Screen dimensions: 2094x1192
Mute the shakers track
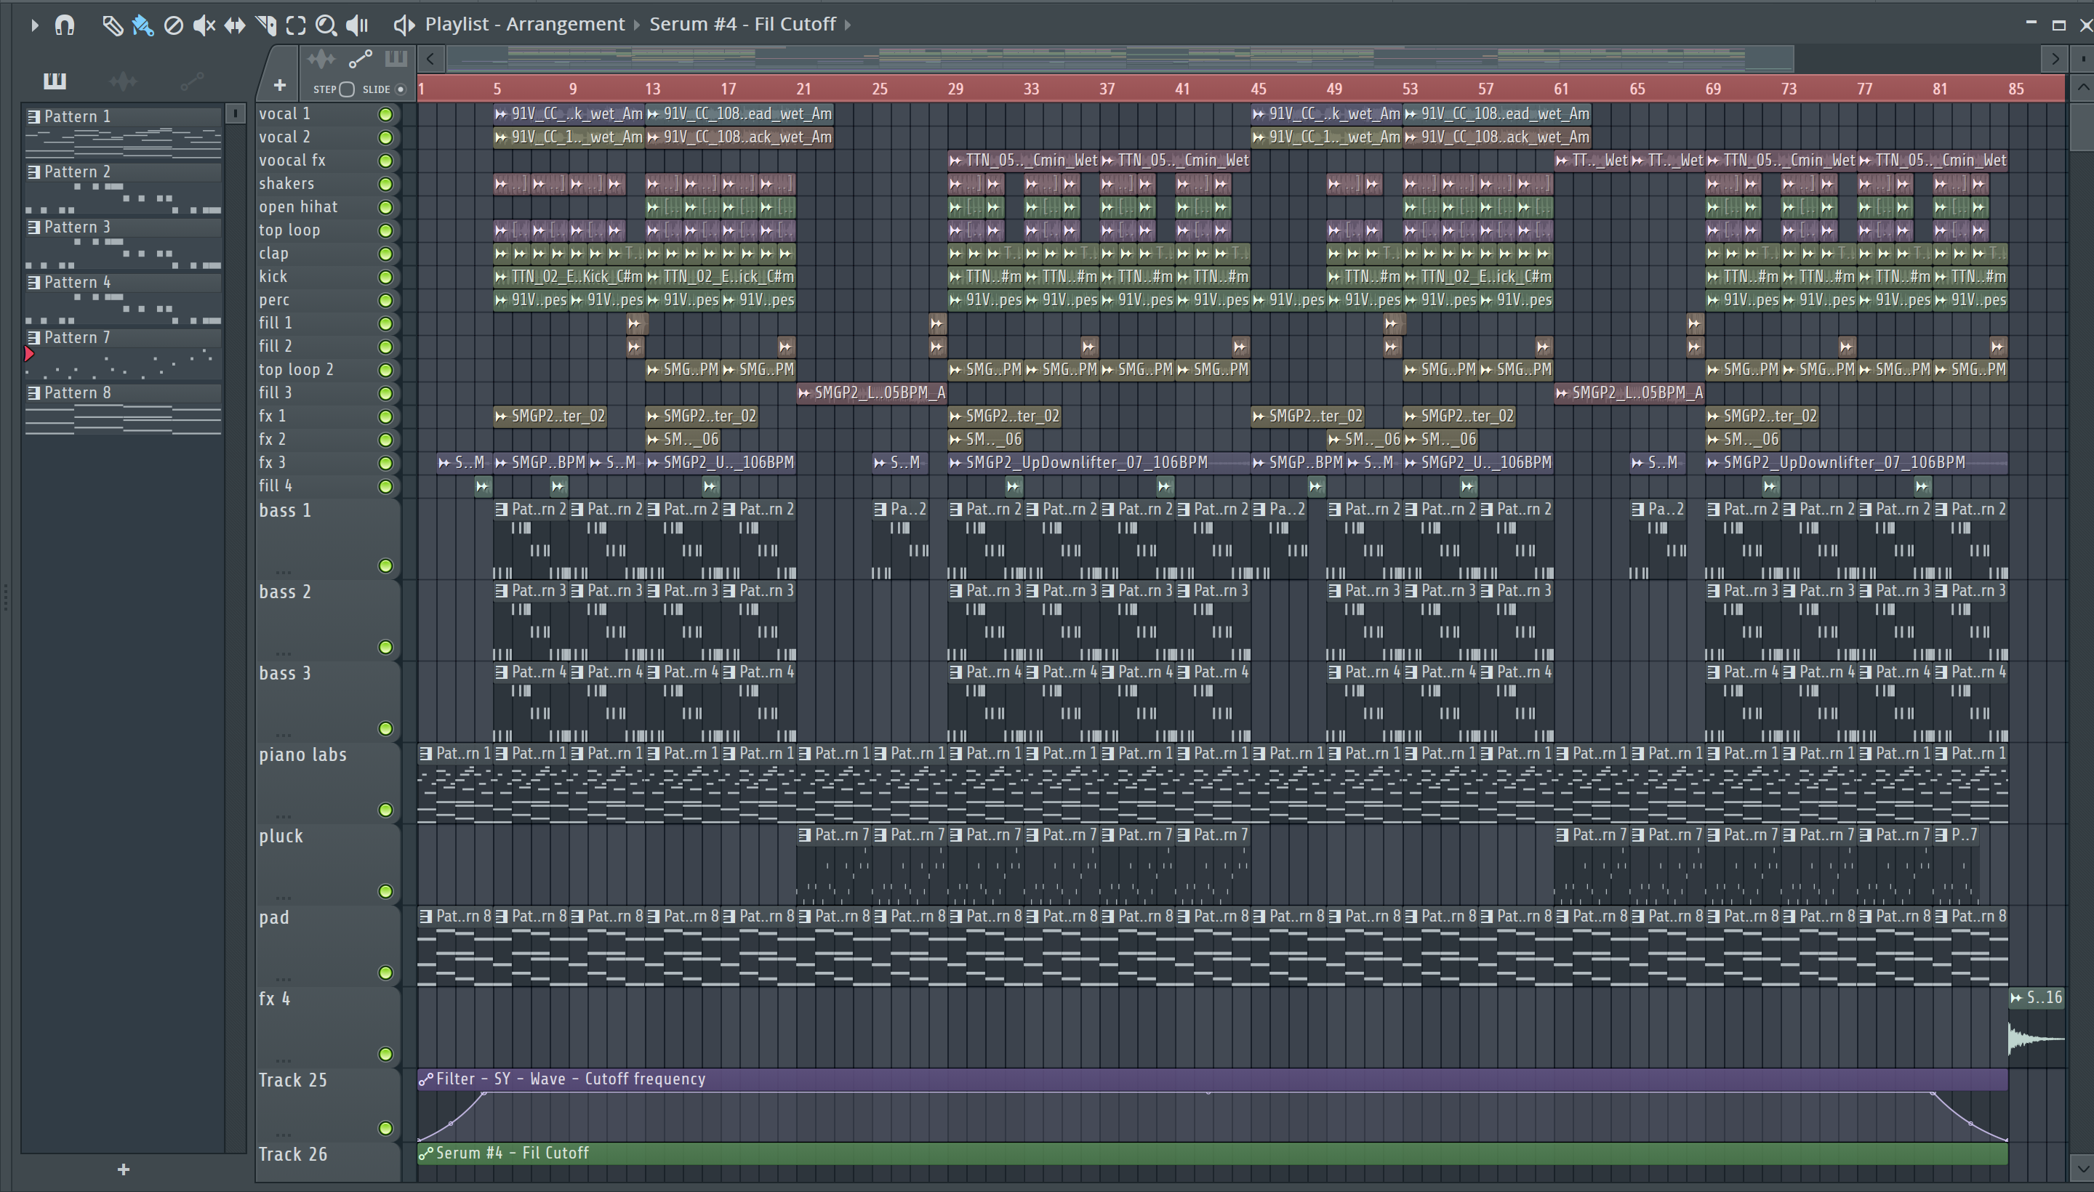tap(385, 183)
